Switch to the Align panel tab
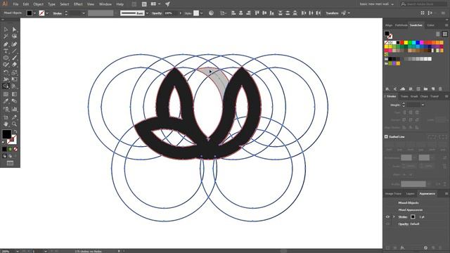 click(x=389, y=25)
